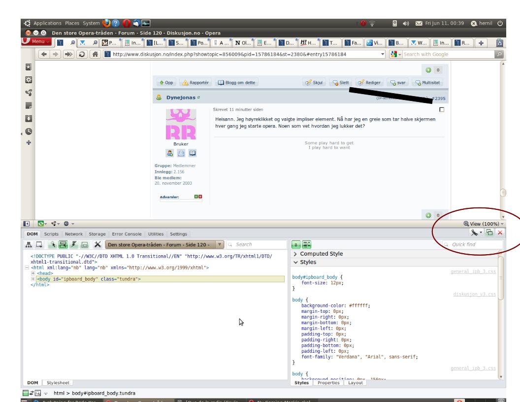This screenshot has width=520, height=402.
Task: Click the Opera Back navigation arrow
Action: (44, 54)
